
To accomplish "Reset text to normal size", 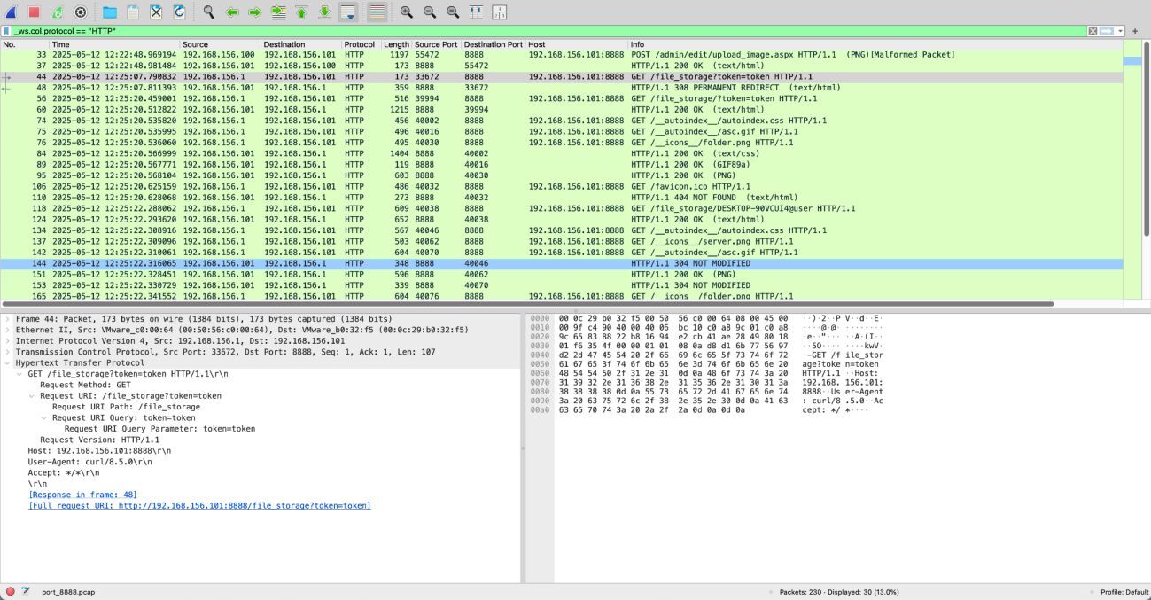I will click(453, 12).
